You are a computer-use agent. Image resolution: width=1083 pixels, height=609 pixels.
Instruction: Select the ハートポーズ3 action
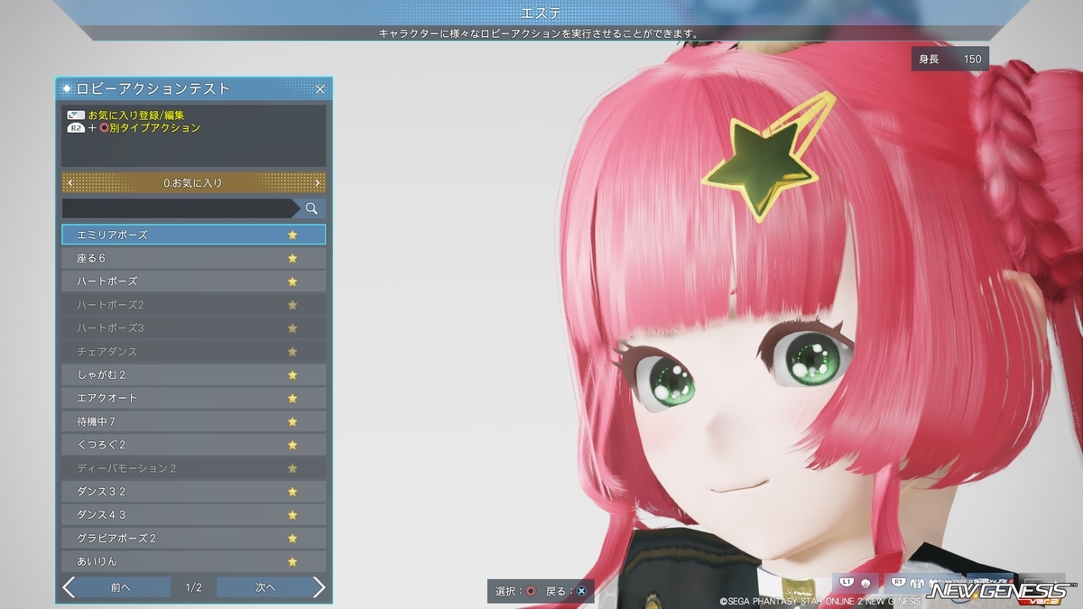(x=193, y=328)
